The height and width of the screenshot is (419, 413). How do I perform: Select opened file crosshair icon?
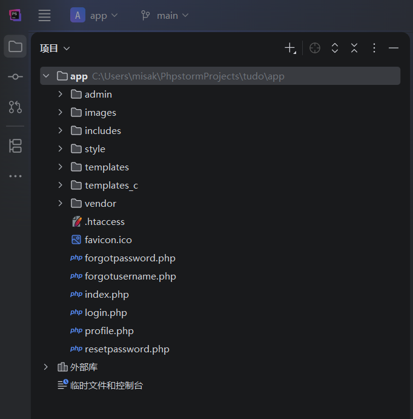pos(315,48)
